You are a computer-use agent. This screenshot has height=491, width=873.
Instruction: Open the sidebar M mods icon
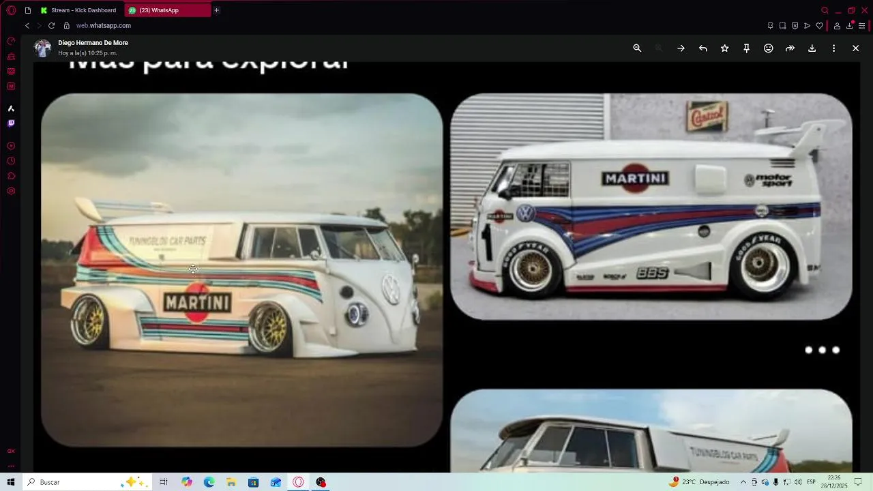click(x=11, y=87)
